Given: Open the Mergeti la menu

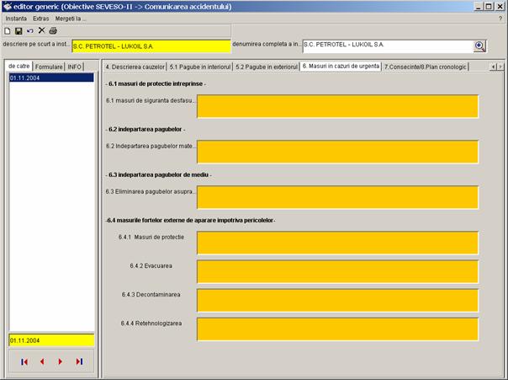Looking at the screenshot, I should tap(71, 18).
